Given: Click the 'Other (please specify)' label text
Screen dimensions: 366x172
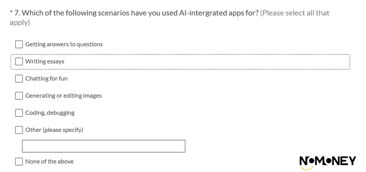Looking at the screenshot, I should pos(54,130).
